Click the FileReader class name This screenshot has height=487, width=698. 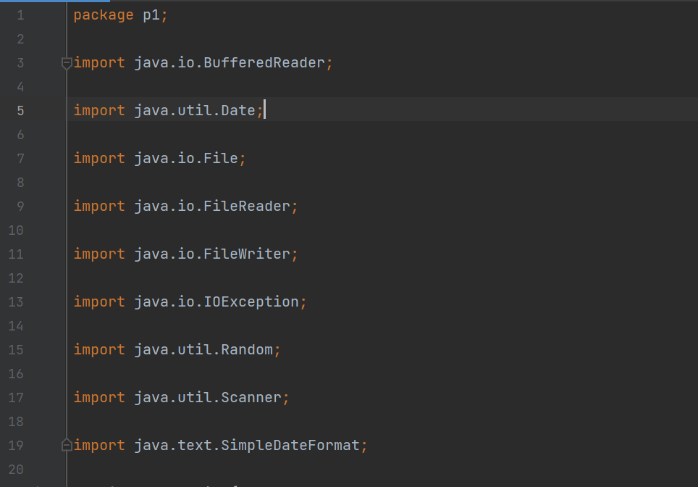[x=247, y=207]
